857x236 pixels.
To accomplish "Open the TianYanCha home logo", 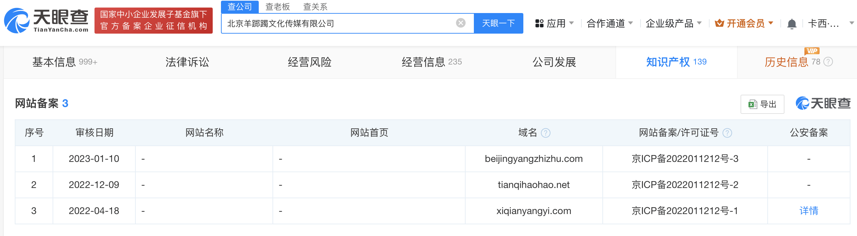I will [46, 21].
